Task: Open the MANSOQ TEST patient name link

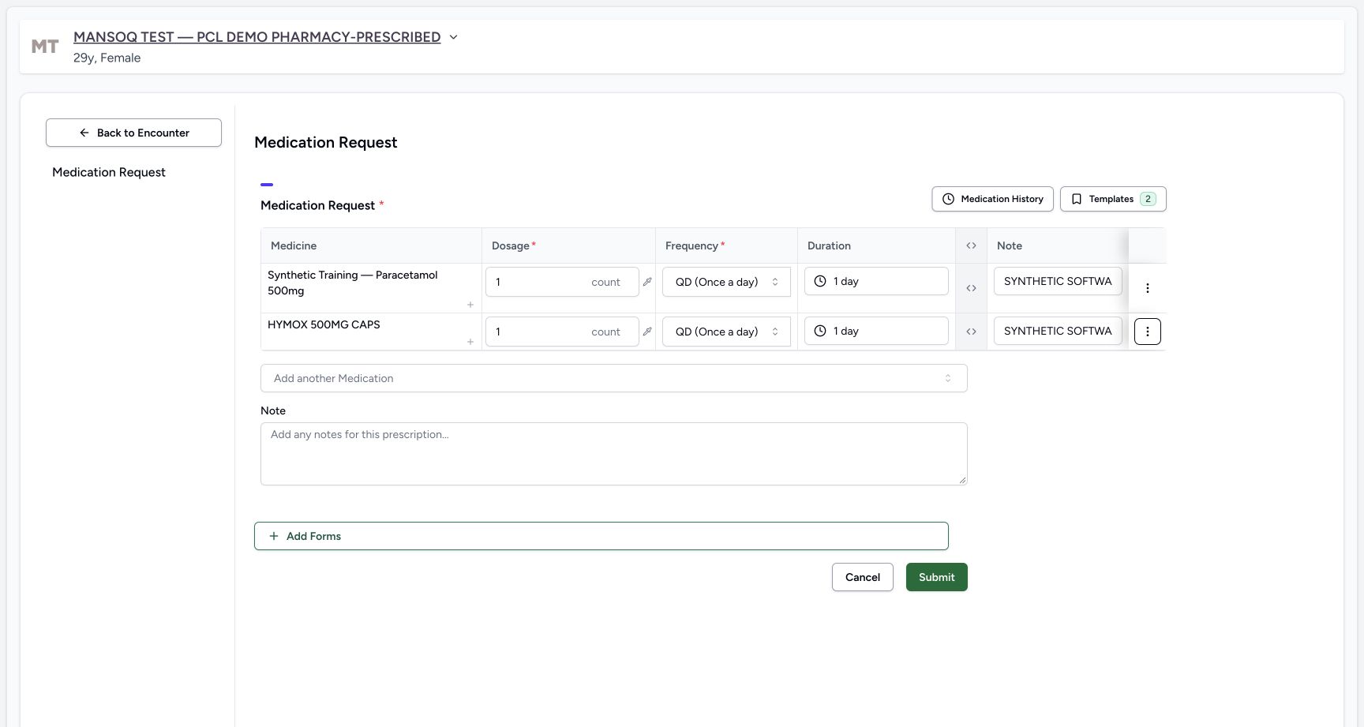Action: point(257,37)
